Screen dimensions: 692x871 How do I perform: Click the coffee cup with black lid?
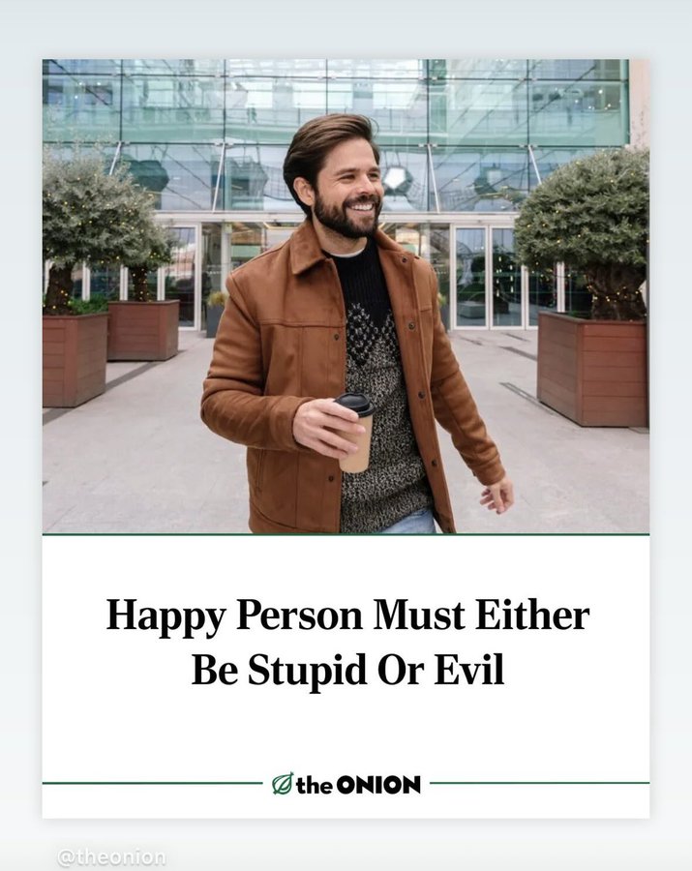click(355, 433)
